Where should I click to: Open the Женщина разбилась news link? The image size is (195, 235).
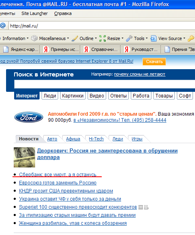73,223
